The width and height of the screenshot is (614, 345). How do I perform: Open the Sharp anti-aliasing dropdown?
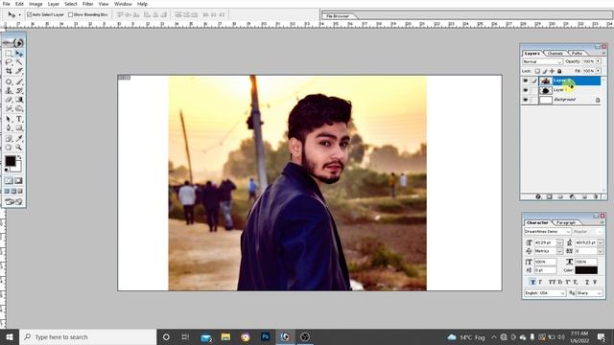pyautogui.click(x=589, y=293)
